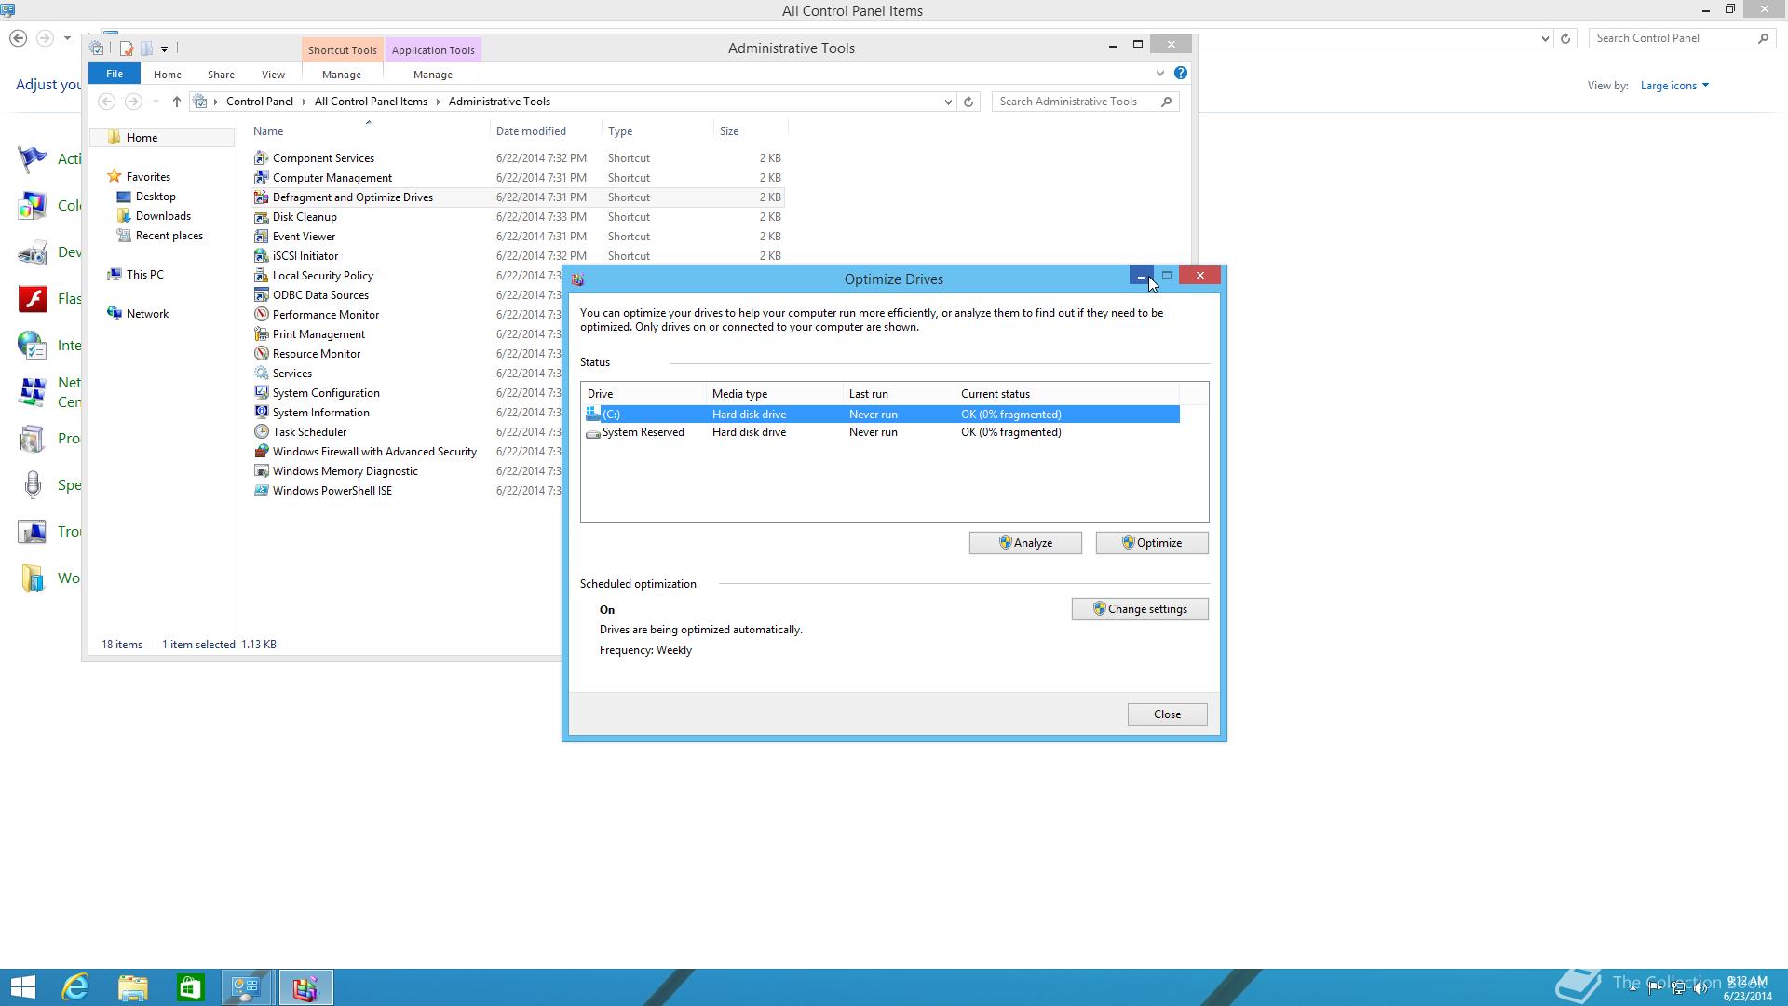Switch to the Home ribbon tab
This screenshot has height=1006, width=1788.
pyautogui.click(x=168, y=75)
